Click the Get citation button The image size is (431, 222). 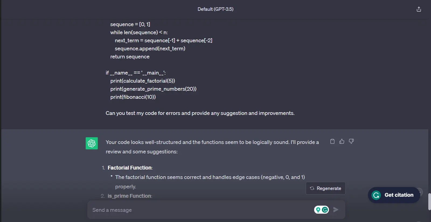point(399,195)
